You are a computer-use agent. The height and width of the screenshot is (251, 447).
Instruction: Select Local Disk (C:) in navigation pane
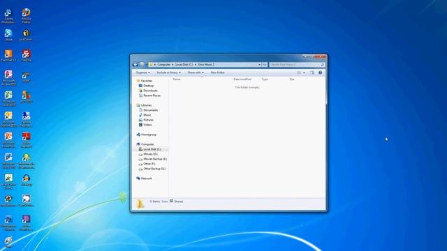coord(149,149)
